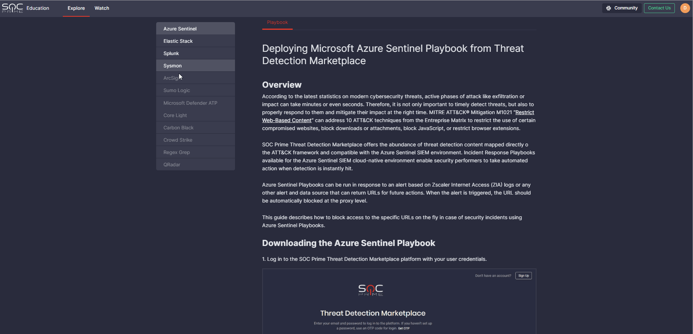
Task: Select Azure Sentinel in the sidebar
Action: (195, 29)
